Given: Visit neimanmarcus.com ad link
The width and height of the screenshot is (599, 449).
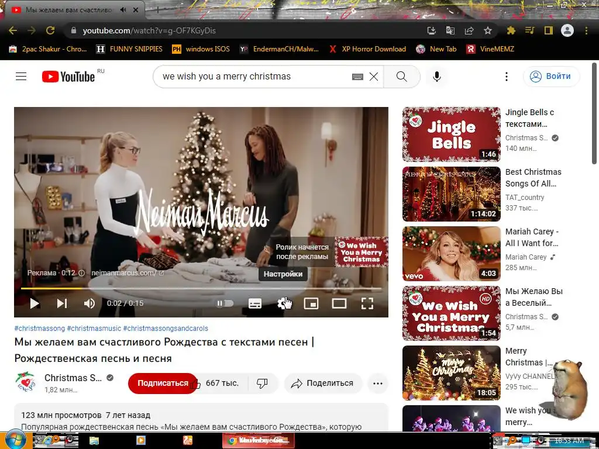Looking at the screenshot, I should point(128,273).
